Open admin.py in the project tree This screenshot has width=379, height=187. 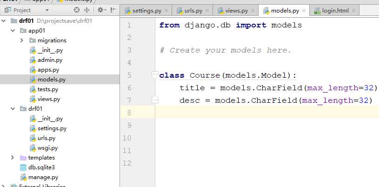[50, 60]
